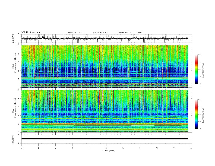Click the "ch.3(V)" axis label
Image resolution: width=215 pixels, height=166 pixels.
click(x=13, y=139)
